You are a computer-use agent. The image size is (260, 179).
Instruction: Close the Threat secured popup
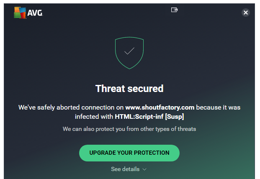pos(246,13)
